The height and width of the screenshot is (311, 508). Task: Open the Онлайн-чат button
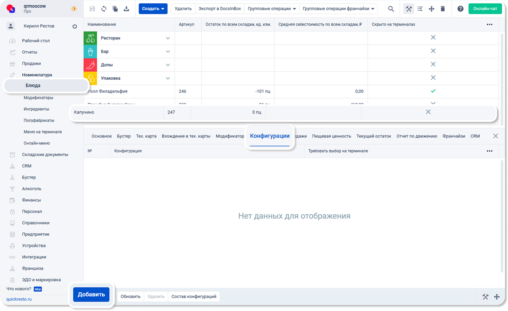485,9
